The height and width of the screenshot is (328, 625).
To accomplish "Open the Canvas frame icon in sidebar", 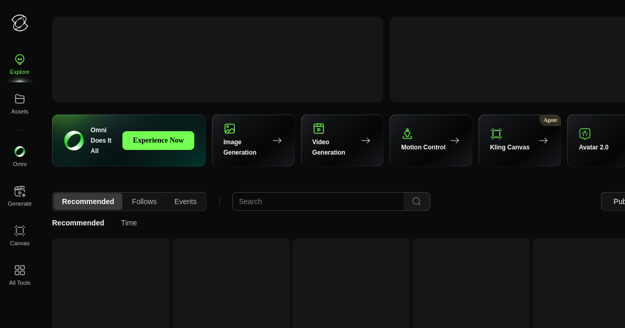I will point(20,231).
